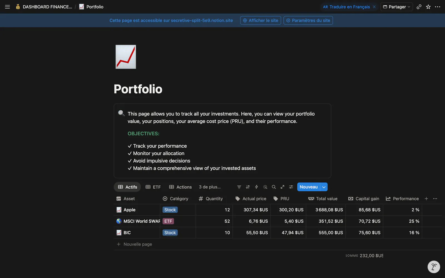Show the 3 de plus hidden views
This screenshot has height=278, width=445.
(x=210, y=187)
